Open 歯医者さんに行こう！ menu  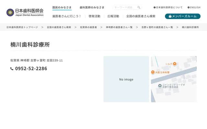[67, 16]
